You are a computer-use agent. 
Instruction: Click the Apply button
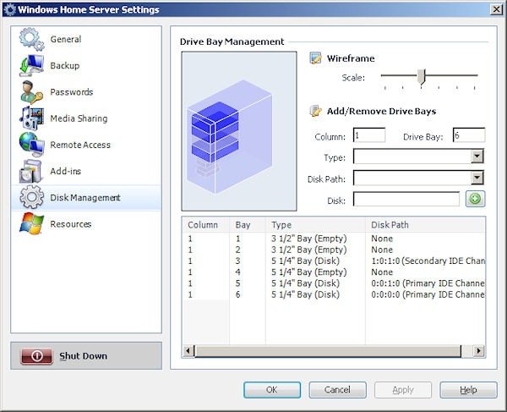click(403, 390)
